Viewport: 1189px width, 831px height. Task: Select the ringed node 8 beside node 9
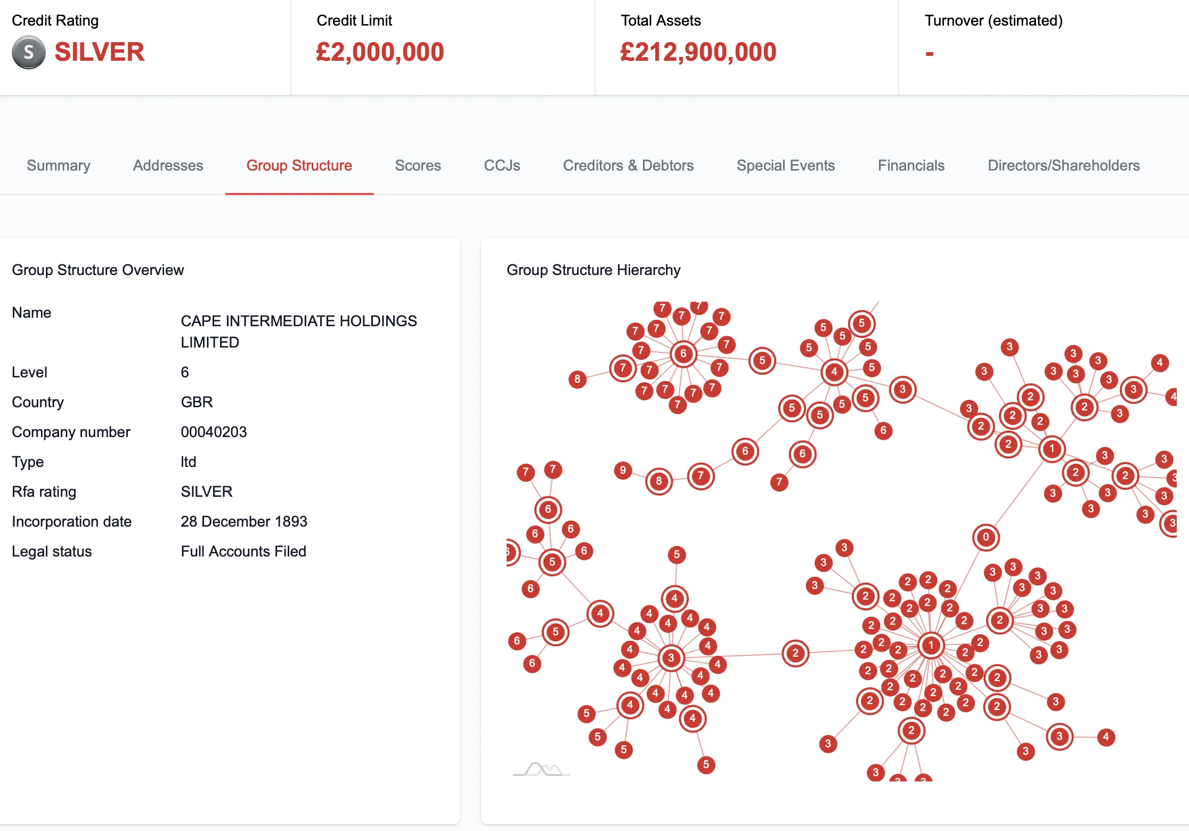coord(659,481)
